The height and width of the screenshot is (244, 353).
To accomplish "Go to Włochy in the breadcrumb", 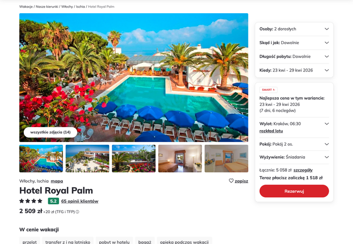I will coord(67,7).
